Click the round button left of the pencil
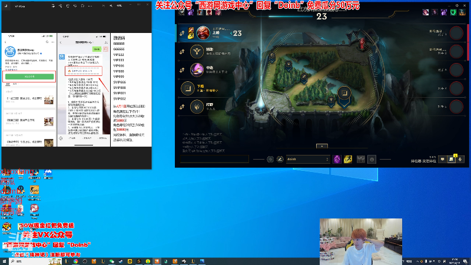This screenshot has height=265, width=471. (x=270, y=159)
